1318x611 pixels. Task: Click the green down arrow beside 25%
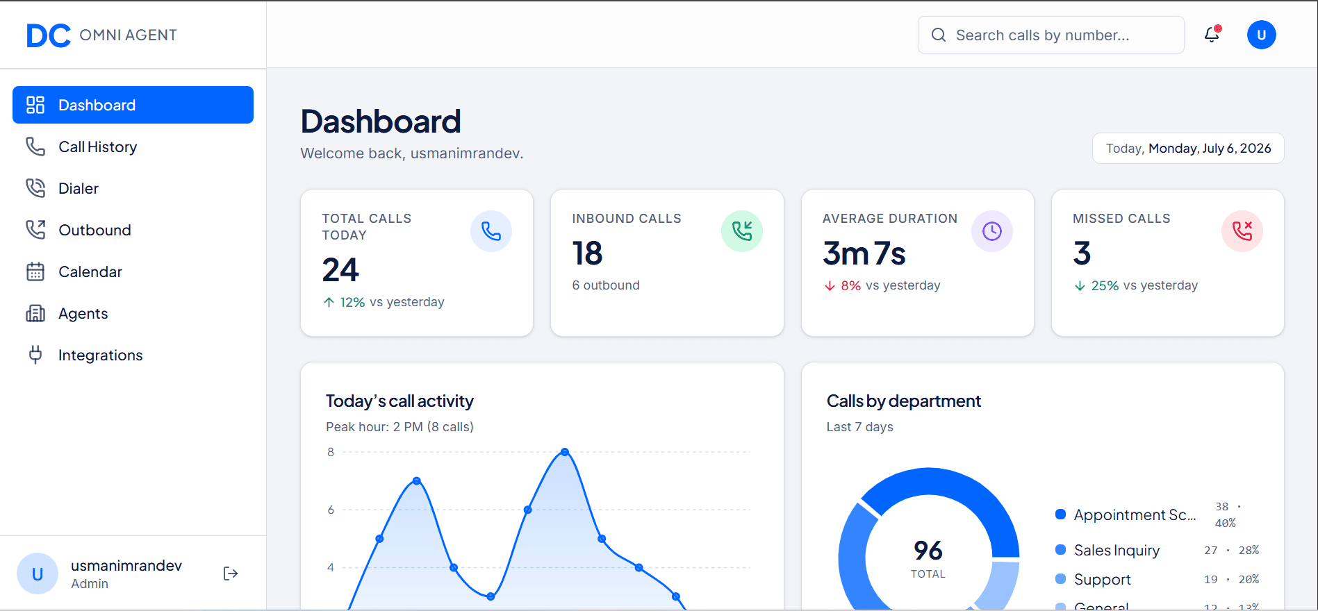[1080, 285]
